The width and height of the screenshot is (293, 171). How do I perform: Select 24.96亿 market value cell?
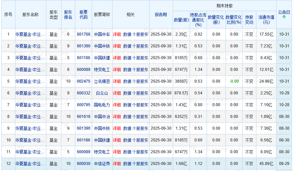tap(266, 81)
